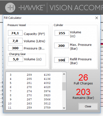
Task: Click the Capacity (Ft³) field showing 74,1
Action: tap(15, 33)
